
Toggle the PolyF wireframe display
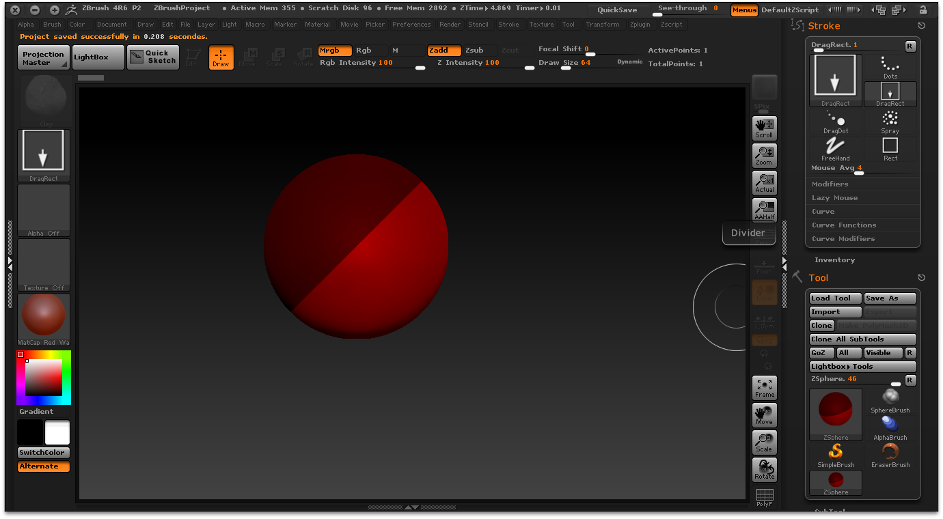(x=764, y=497)
